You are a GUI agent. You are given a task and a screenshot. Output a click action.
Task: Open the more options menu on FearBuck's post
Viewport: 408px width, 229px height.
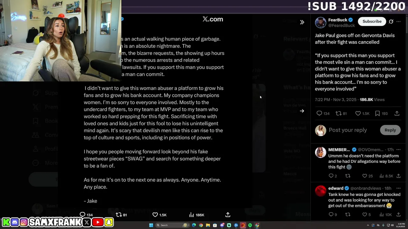pyautogui.click(x=398, y=22)
